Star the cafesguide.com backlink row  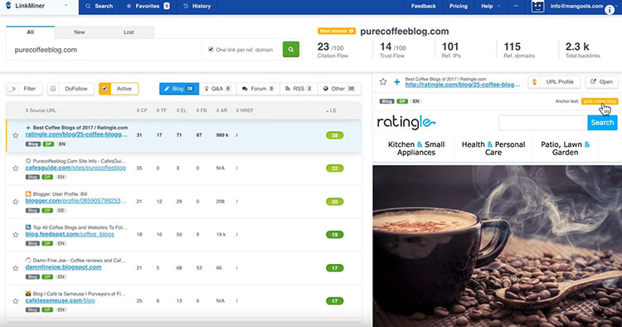click(x=16, y=168)
